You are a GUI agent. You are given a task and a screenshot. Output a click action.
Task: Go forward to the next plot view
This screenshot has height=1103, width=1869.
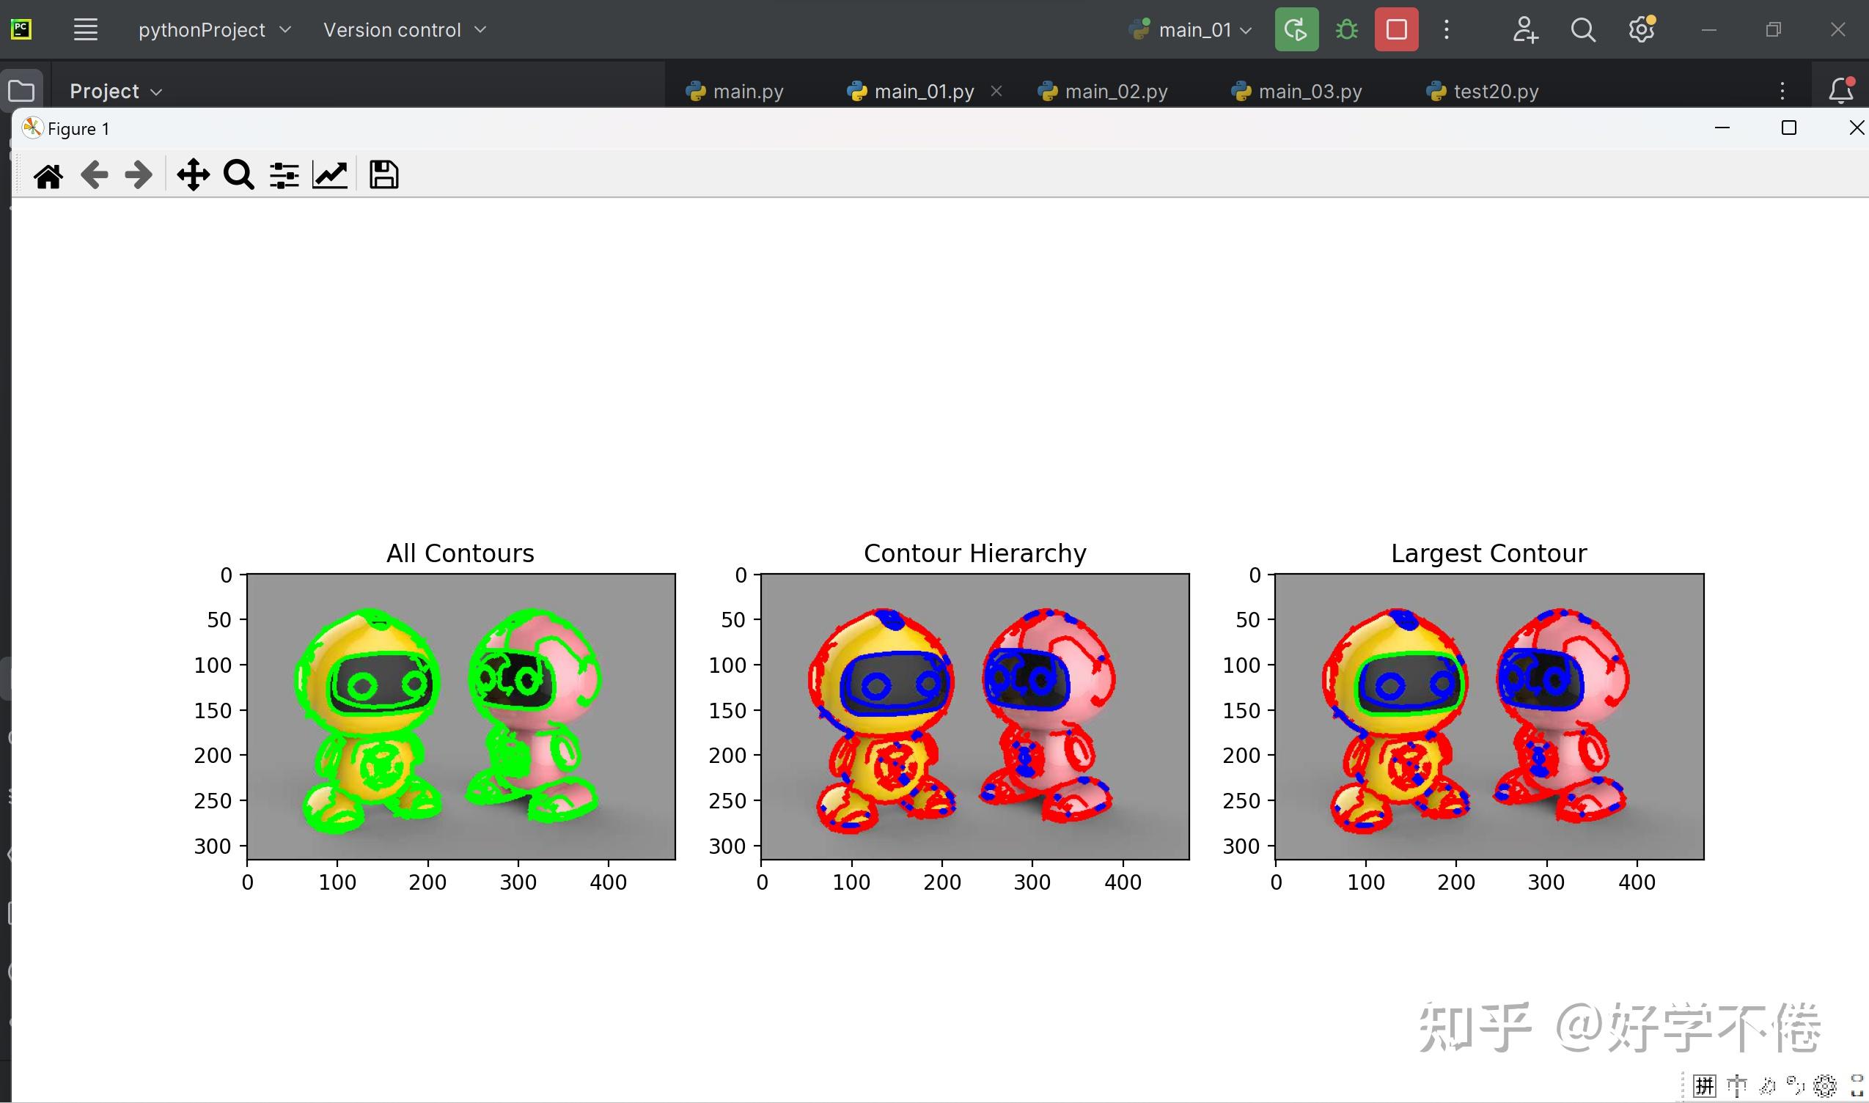pyautogui.click(x=138, y=174)
